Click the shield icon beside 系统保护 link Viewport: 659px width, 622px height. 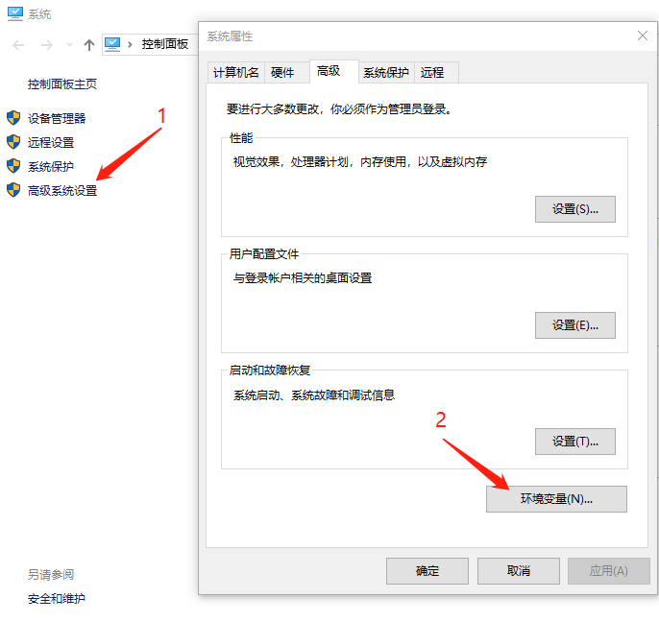click(13, 166)
